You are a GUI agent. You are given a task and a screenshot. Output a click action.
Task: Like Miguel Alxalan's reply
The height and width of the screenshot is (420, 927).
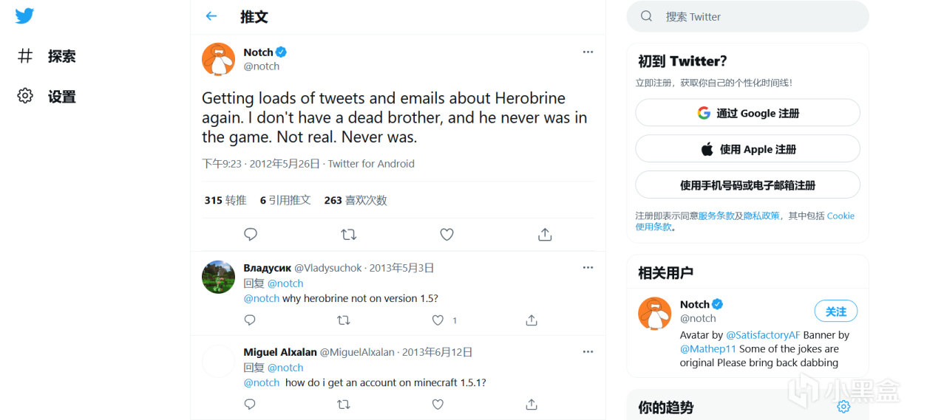(438, 404)
